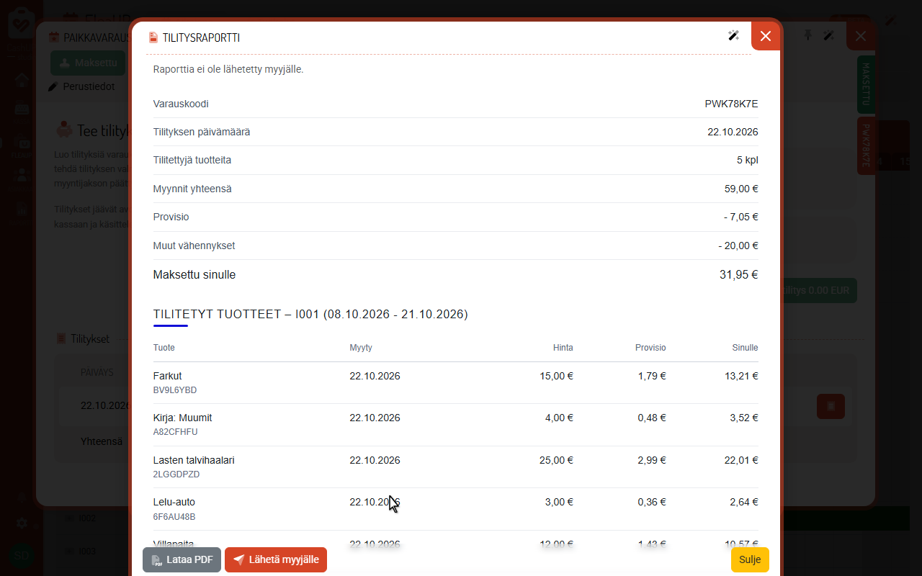Click the people icon in left sidebar

coord(22,175)
